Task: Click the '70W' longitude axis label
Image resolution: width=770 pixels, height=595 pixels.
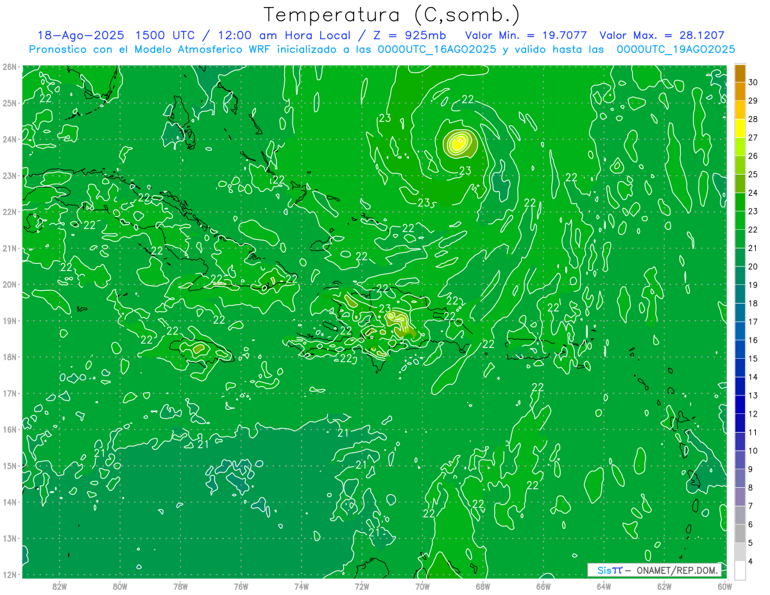Action: coord(422,586)
